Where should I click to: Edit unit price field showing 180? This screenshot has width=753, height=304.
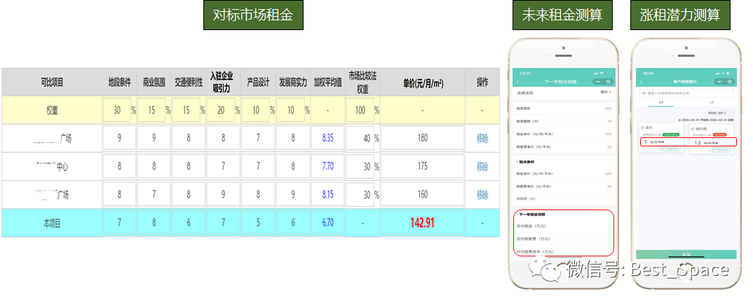pyautogui.click(x=423, y=139)
